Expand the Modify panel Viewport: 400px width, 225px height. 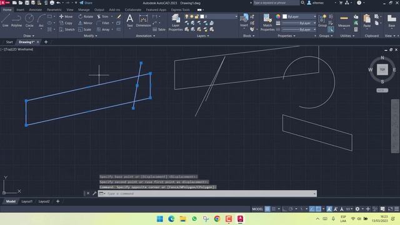tap(90, 36)
